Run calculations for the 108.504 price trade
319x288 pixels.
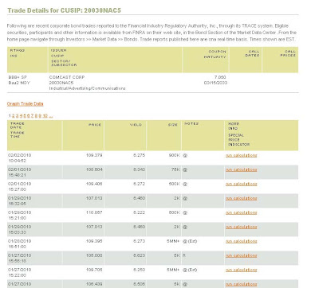click(x=241, y=169)
